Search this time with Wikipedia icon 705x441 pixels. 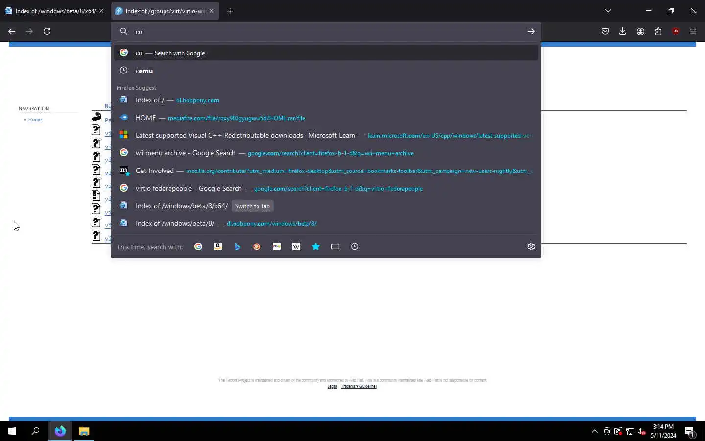296,246
